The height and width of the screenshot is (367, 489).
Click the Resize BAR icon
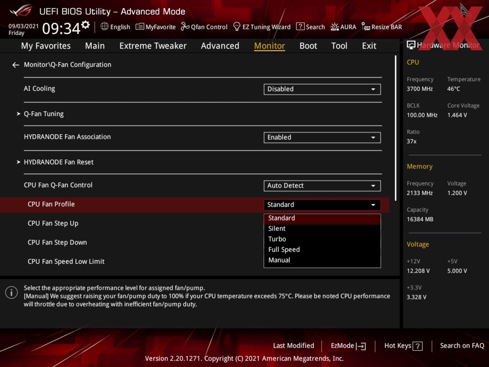[x=366, y=27]
